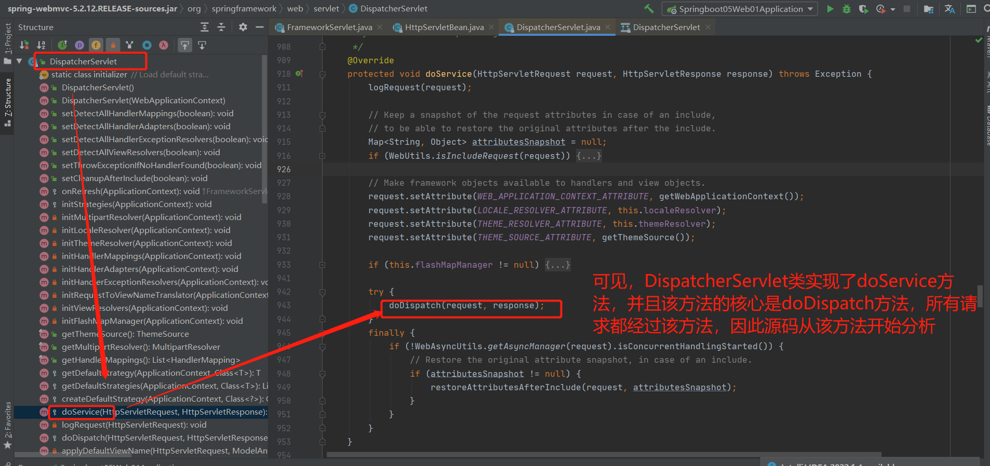Image resolution: width=990 pixels, height=466 pixels.
Task: Run with Coverage shield icon
Action: point(863,9)
